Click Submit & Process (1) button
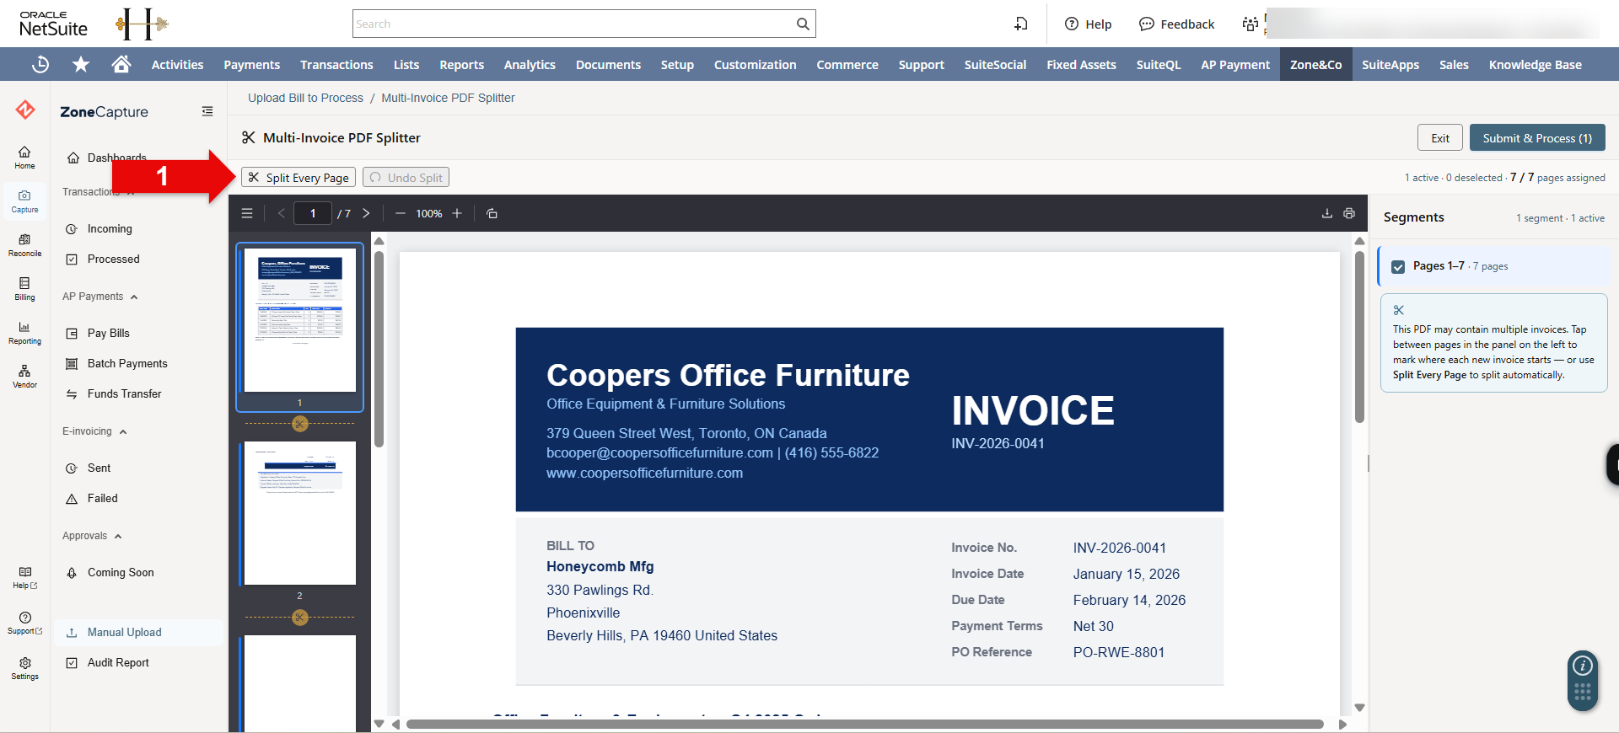The image size is (1619, 733). tap(1537, 138)
